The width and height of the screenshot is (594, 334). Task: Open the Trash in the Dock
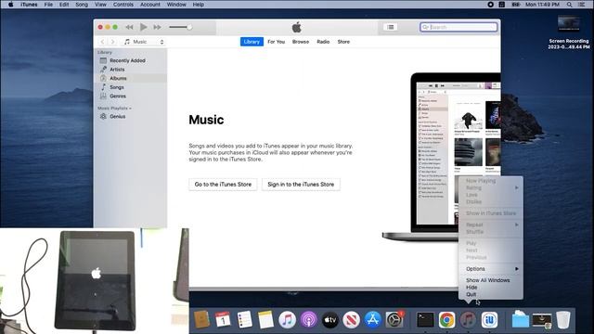point(563,319)
